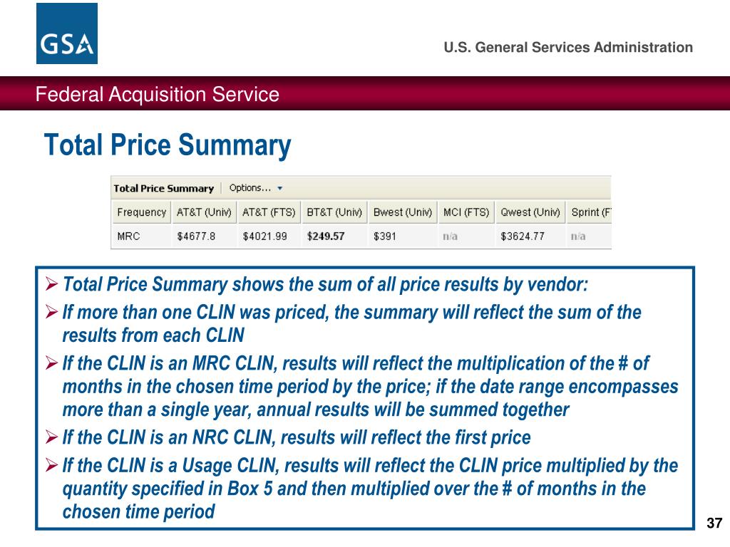Click the BT&T (Univ) column header

334,212
